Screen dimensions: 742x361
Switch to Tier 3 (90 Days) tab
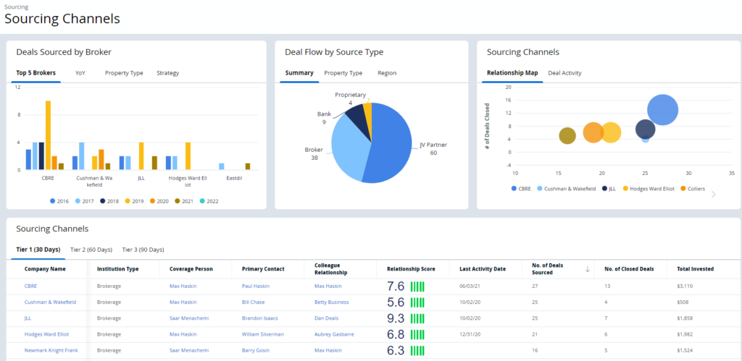143,250
